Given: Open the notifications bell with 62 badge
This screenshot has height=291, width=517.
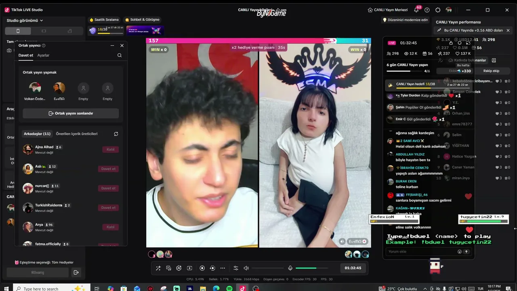Looking at the screenshot, I should pyautogui.click(x=416, y=10).
